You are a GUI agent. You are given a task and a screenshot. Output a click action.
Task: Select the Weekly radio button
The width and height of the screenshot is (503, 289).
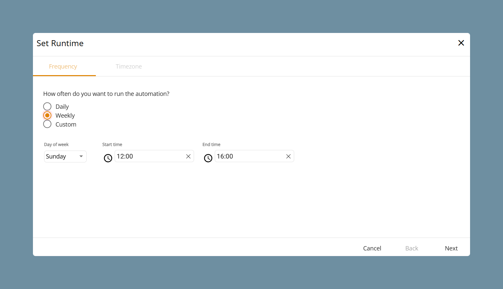pos(47,115)
